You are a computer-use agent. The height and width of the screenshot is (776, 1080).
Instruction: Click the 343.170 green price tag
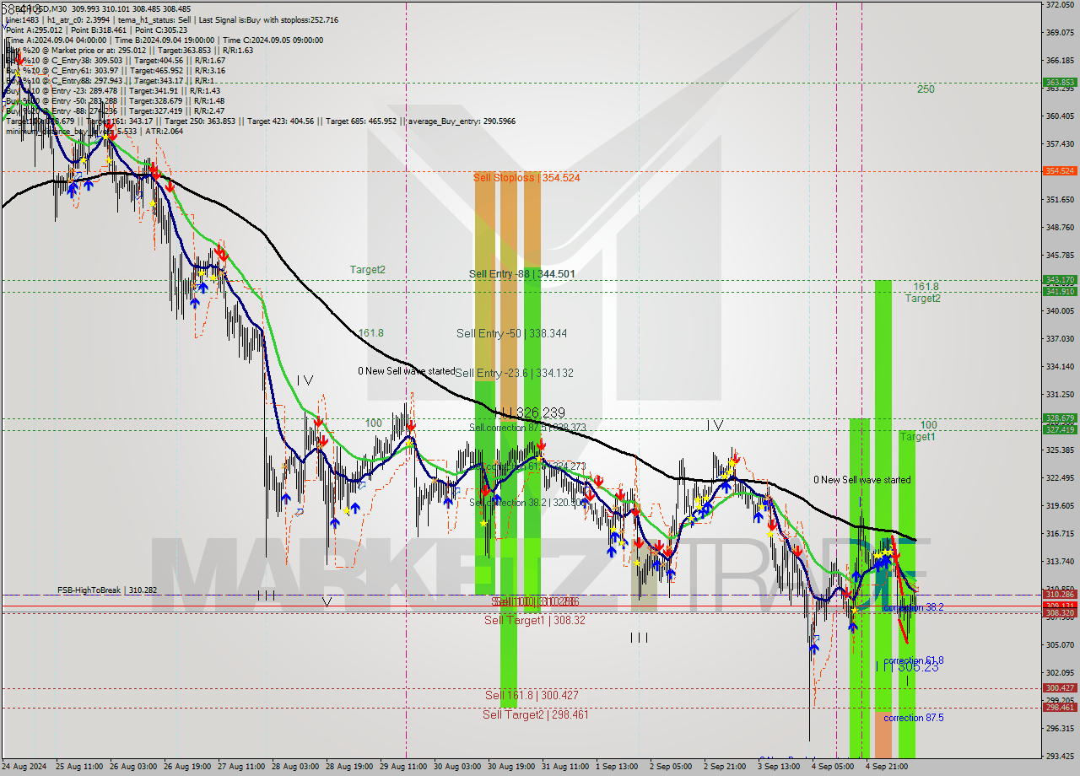[1060, 280]
